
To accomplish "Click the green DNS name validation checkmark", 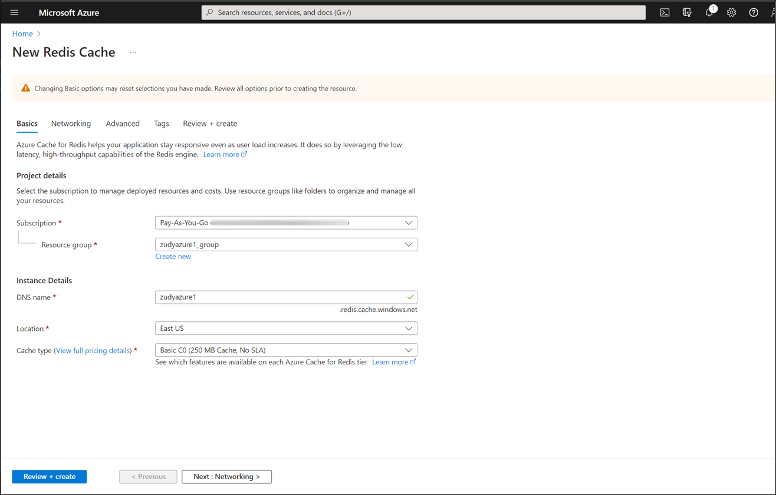I will tap(410, 297).
